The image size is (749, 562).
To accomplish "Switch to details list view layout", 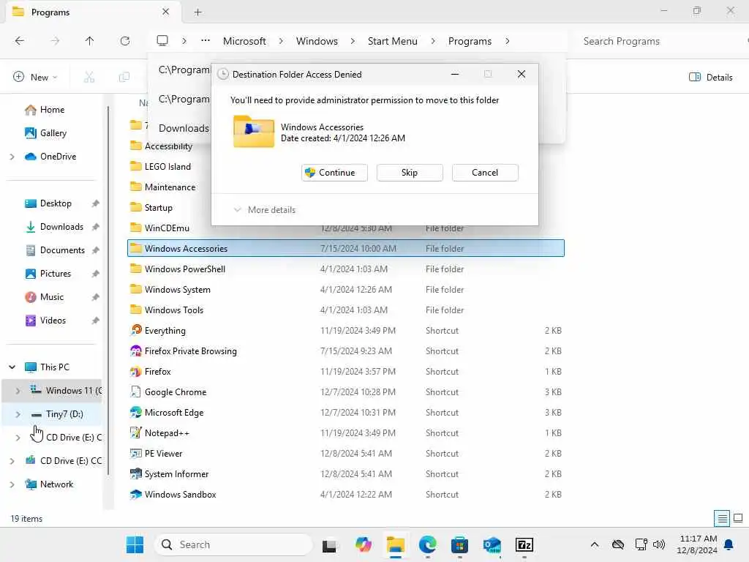I will (722, 519).
